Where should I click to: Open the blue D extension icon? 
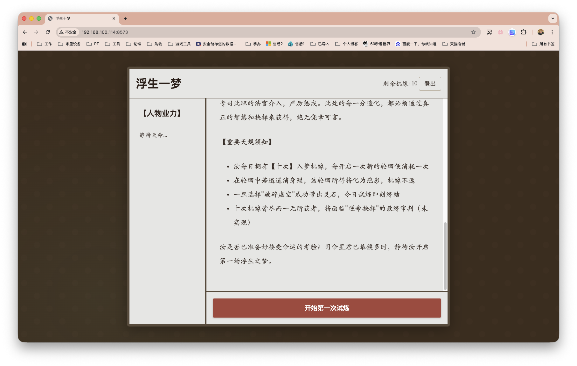coord(511,32)
